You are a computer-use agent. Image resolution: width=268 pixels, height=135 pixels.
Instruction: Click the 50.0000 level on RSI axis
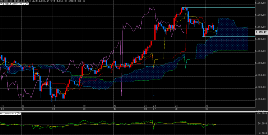coord(262,124)
